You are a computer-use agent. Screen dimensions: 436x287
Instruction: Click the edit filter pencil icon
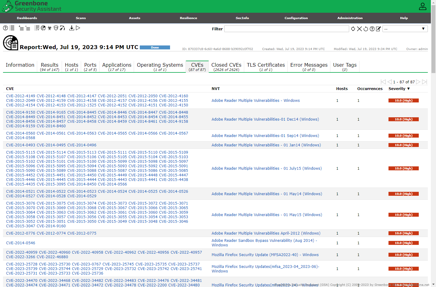click(379, 29)
